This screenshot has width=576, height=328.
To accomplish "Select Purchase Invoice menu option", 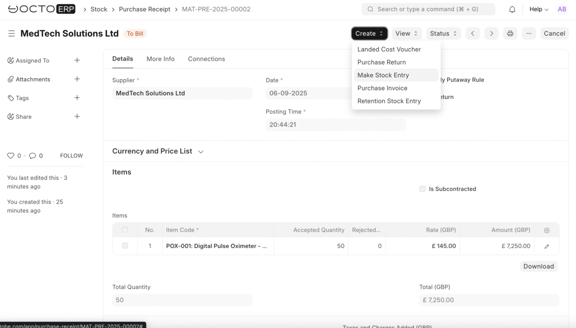I will point(396,88).
